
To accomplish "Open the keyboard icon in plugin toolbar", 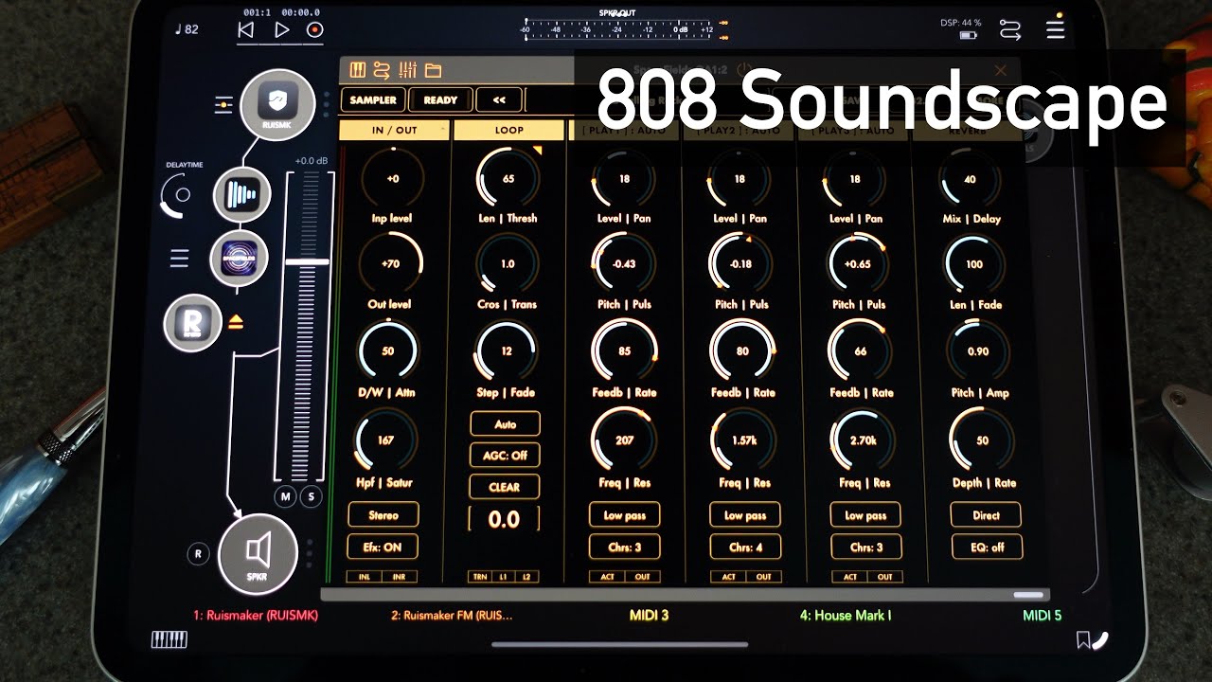I will 358,70.
